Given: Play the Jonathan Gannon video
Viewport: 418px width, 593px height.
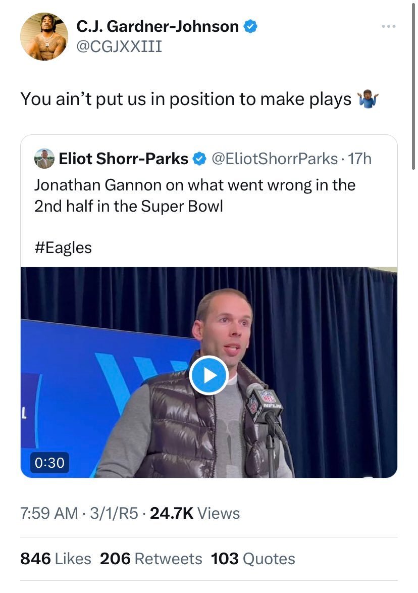Looking at the screenshot, I should point(209,375).
